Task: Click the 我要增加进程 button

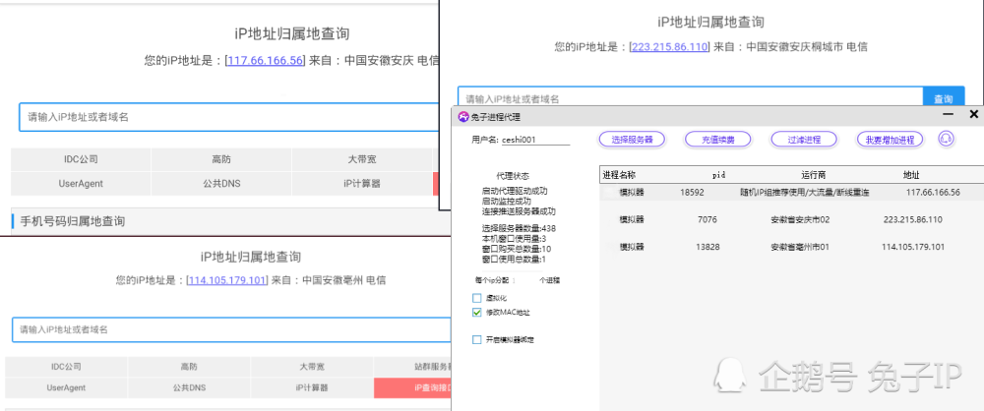Action: (x=890, y=140)
